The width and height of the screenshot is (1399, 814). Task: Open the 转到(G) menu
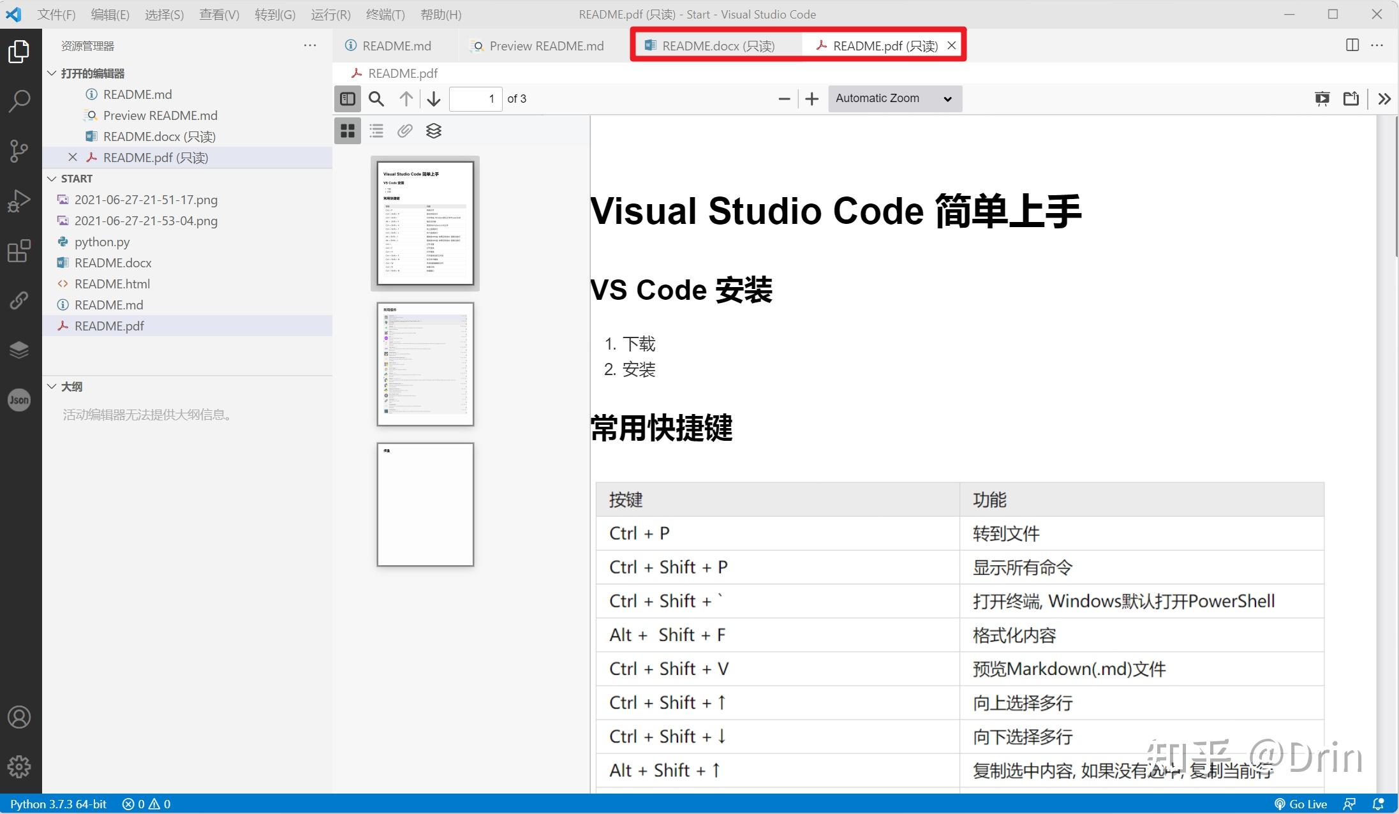275,14
